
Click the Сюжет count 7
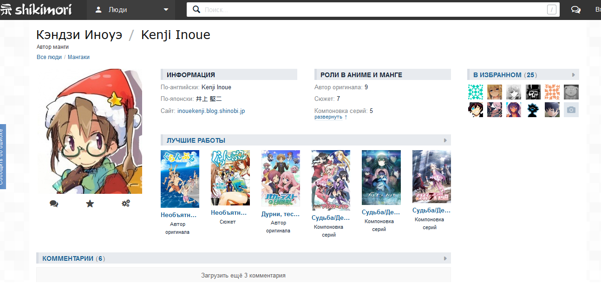tap(339, 99)
